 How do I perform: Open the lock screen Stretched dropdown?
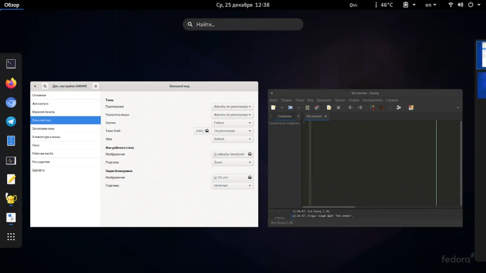click(232, 185)
